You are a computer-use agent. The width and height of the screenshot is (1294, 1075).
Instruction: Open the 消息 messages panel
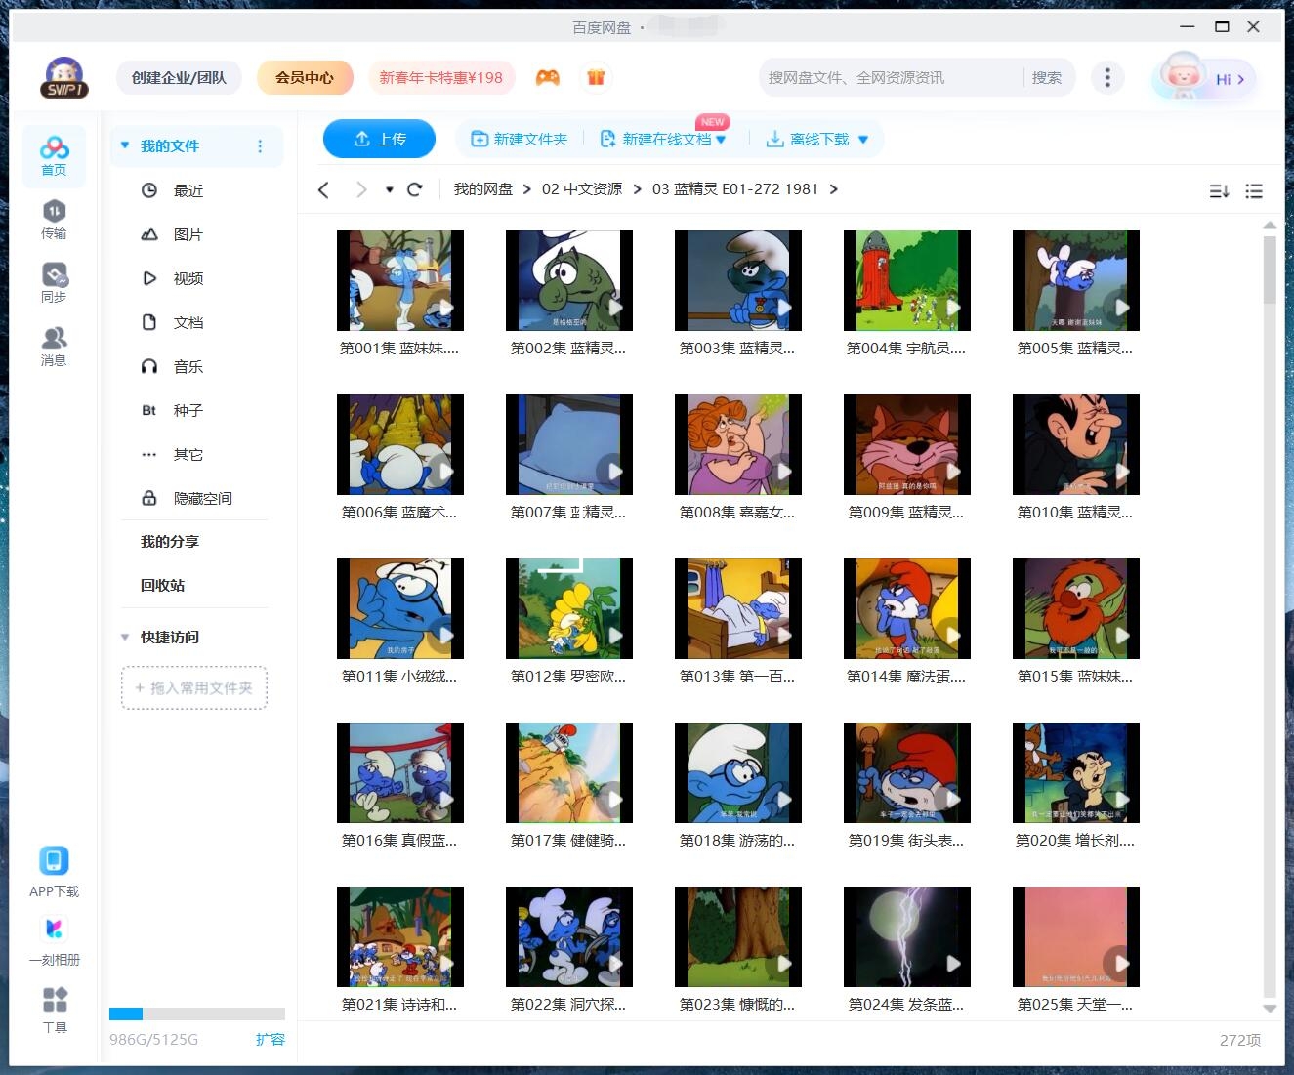[x=54, y=345]
